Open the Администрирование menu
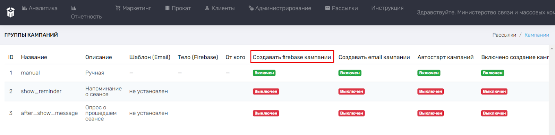 coord(280,8)
